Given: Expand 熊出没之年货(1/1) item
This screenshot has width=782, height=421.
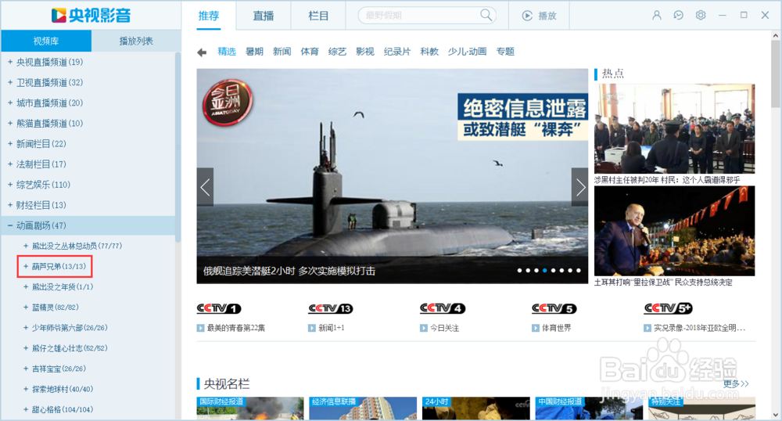Looking at the screenshot, I should pyautogui.click(x=26, y=287).
